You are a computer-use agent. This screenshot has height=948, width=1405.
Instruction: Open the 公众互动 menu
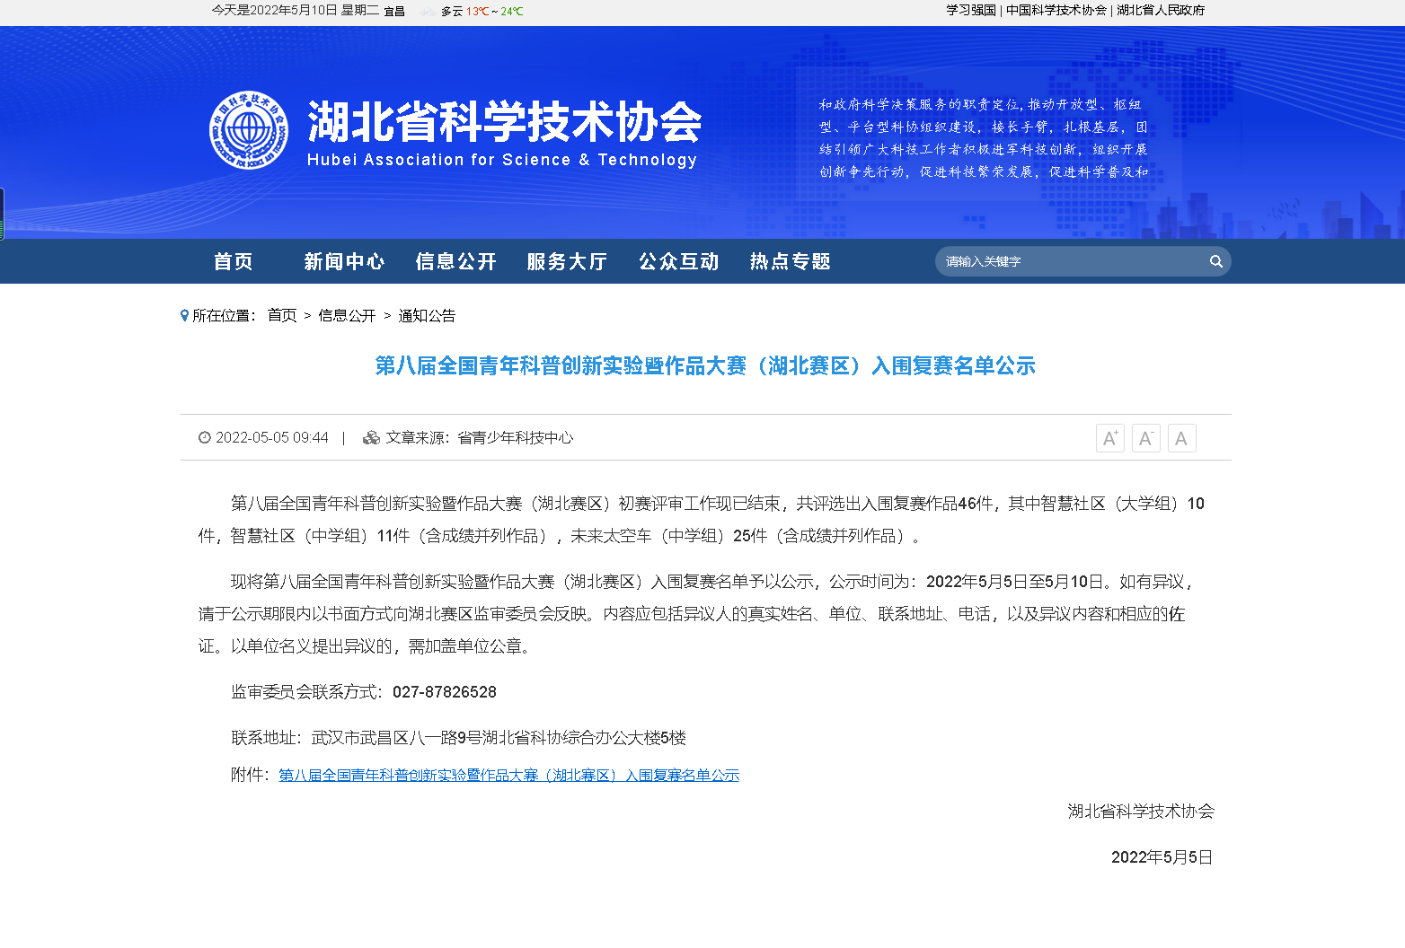(678, 261)
